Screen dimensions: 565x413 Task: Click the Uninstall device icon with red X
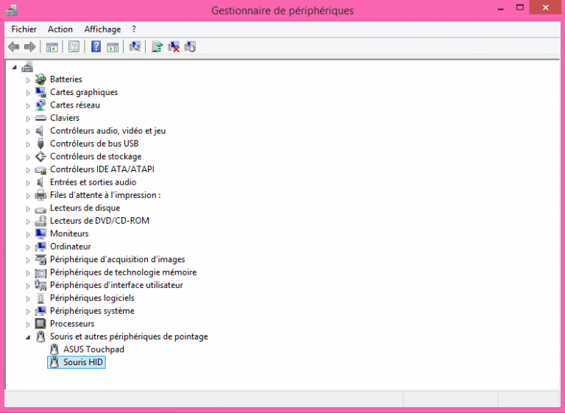[x=174, y=47]
